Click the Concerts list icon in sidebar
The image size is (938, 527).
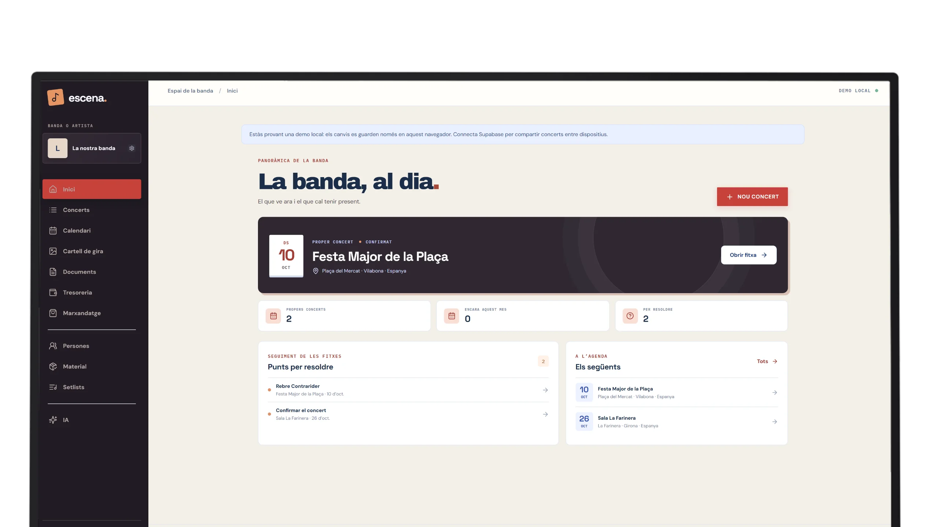pos(53,210)
